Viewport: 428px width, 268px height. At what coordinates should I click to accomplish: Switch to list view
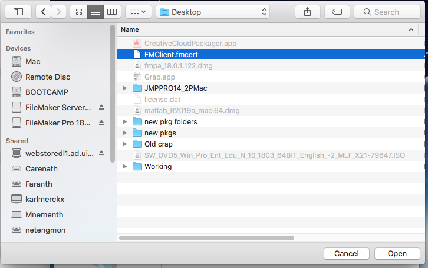tap(96, 12)
